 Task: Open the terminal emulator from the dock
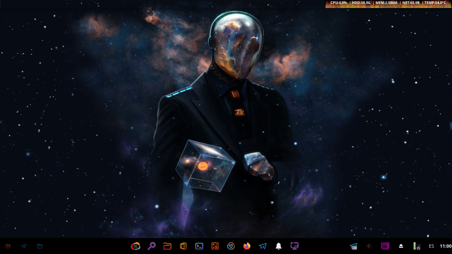[x=199, y=246]
